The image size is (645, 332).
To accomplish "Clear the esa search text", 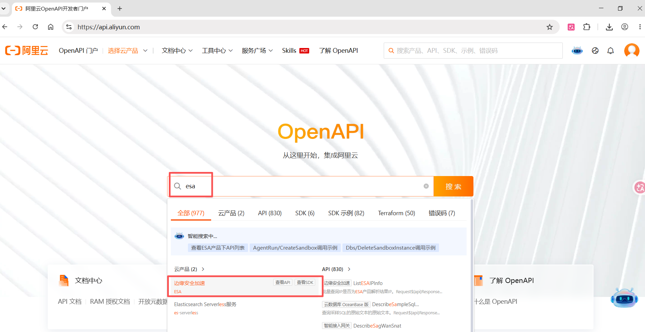I will (x=426, y=186).
